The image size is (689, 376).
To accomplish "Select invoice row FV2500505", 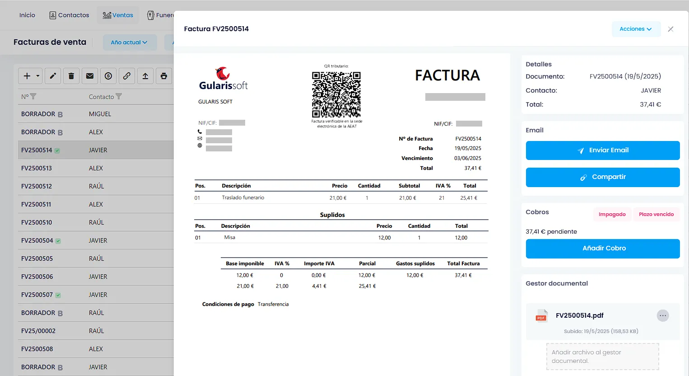I will (96, 258).
